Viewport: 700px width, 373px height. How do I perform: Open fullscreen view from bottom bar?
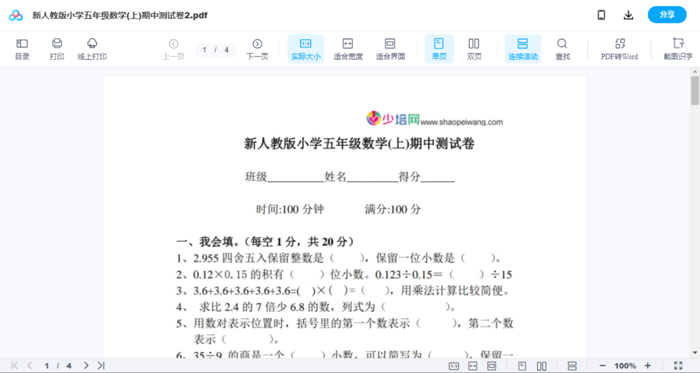(x=678, y=365)
